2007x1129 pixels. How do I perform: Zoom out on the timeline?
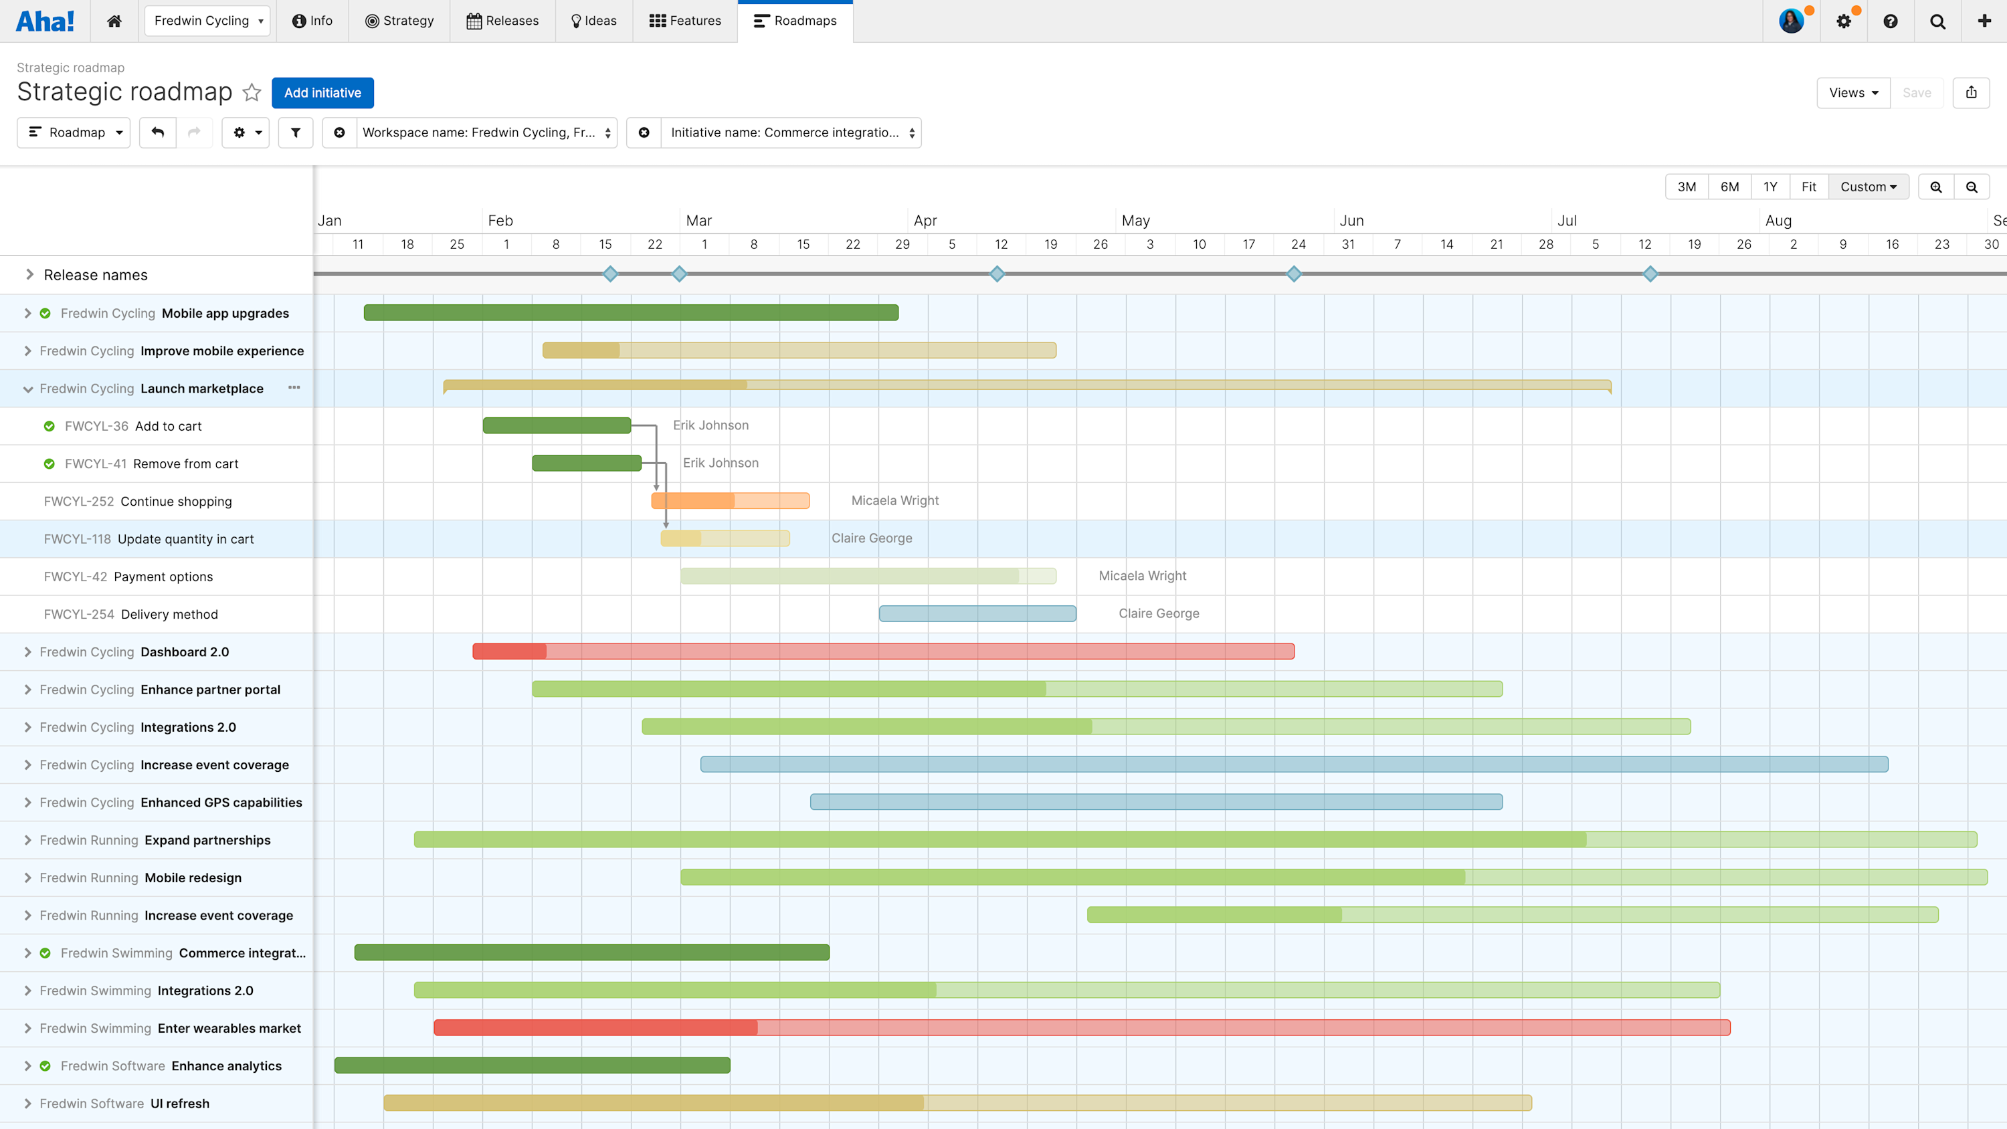(1972, 187)
